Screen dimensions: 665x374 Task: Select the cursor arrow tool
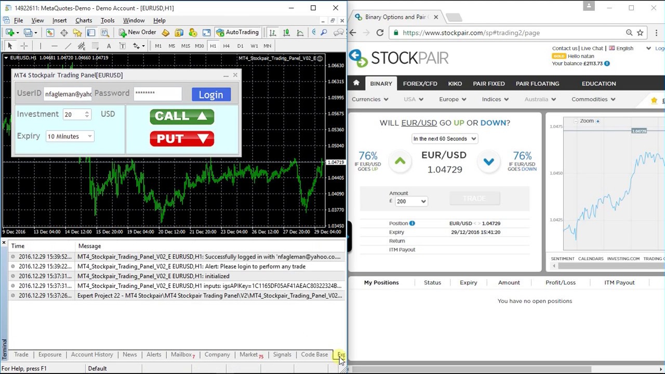(x=10, y=46)
